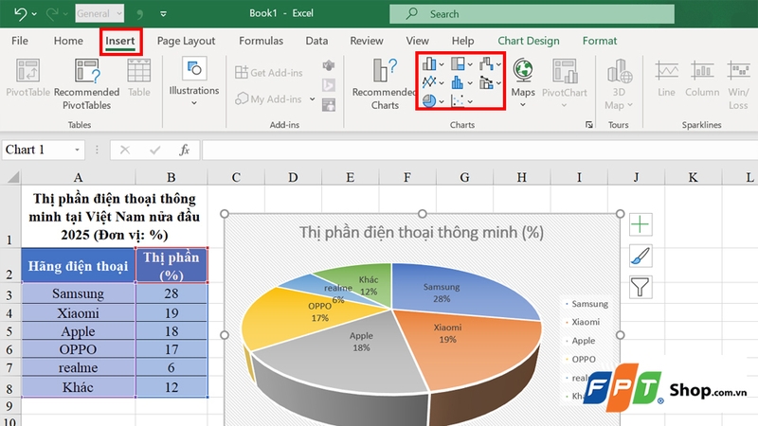Open Chart Filters funnel button
Image resolution: width=758 pixels, height=426 pixels.
(641, 286)
